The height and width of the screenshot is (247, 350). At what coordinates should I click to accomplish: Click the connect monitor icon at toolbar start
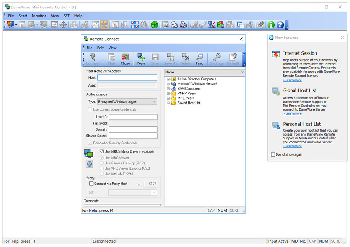(10, 25)
